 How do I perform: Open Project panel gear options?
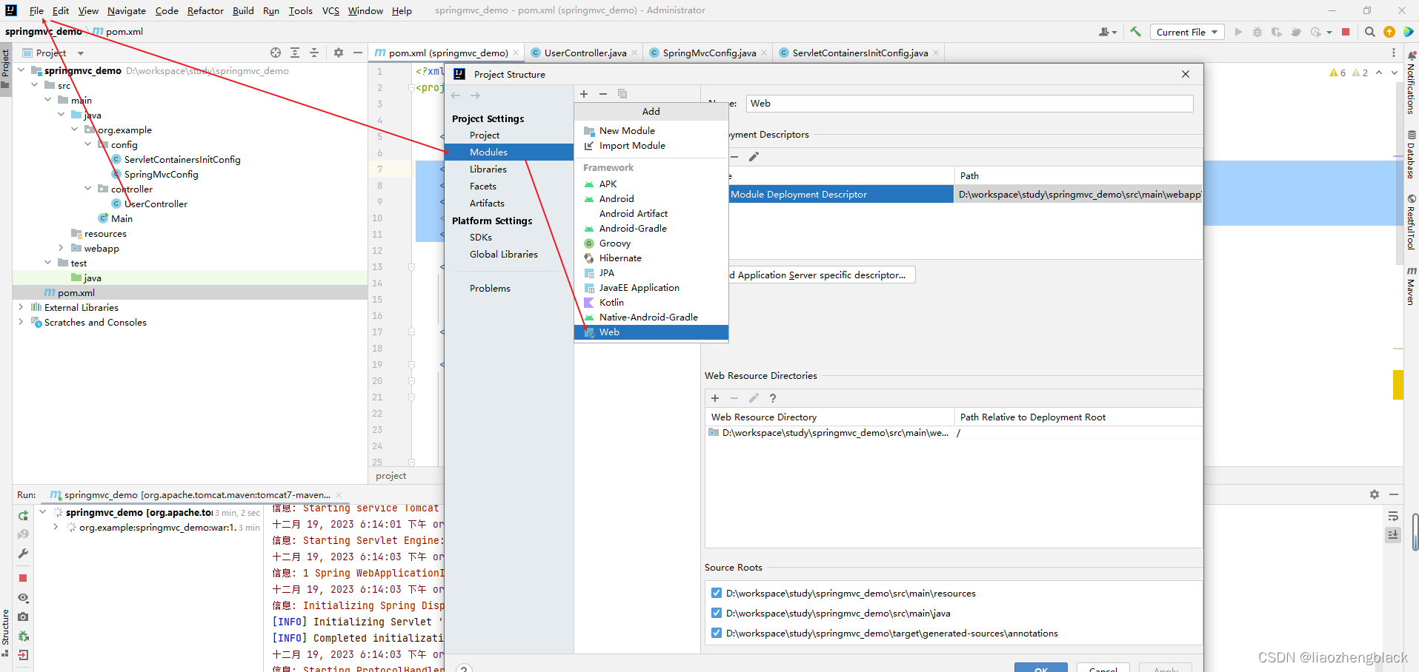pyautogui.click(x=339, y=53)
